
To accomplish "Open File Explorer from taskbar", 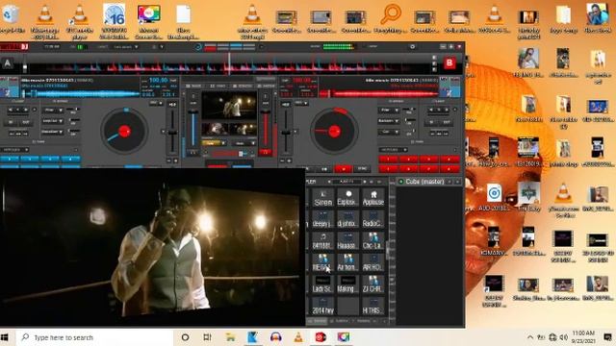I will (x=231, y=337).
